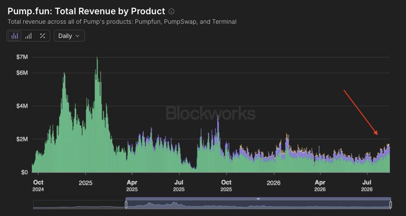
Task: Toggle percentage view mode
Action: tap(42, 36)
